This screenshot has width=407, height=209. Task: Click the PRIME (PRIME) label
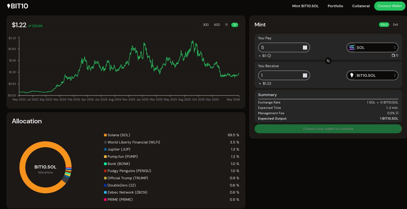click(120, 200)
